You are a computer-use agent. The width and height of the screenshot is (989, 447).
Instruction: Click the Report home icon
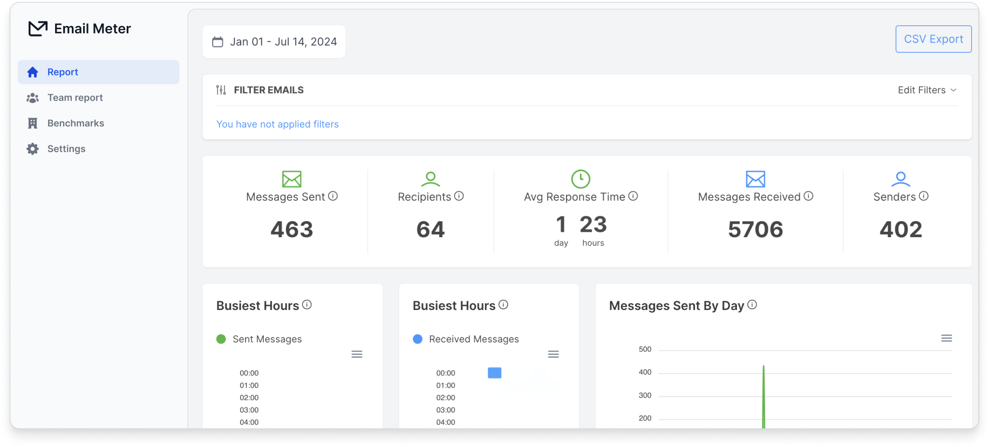(33, 72)
